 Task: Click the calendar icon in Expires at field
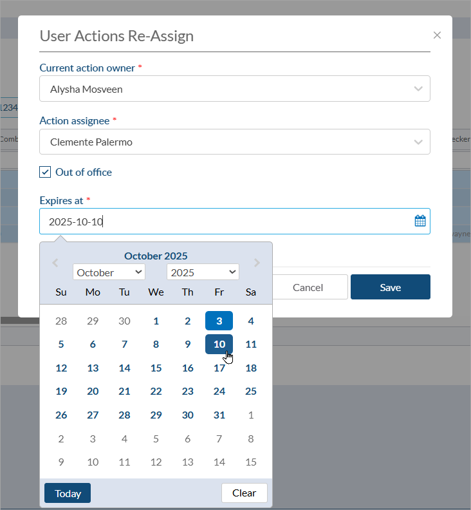coord(420,221)
